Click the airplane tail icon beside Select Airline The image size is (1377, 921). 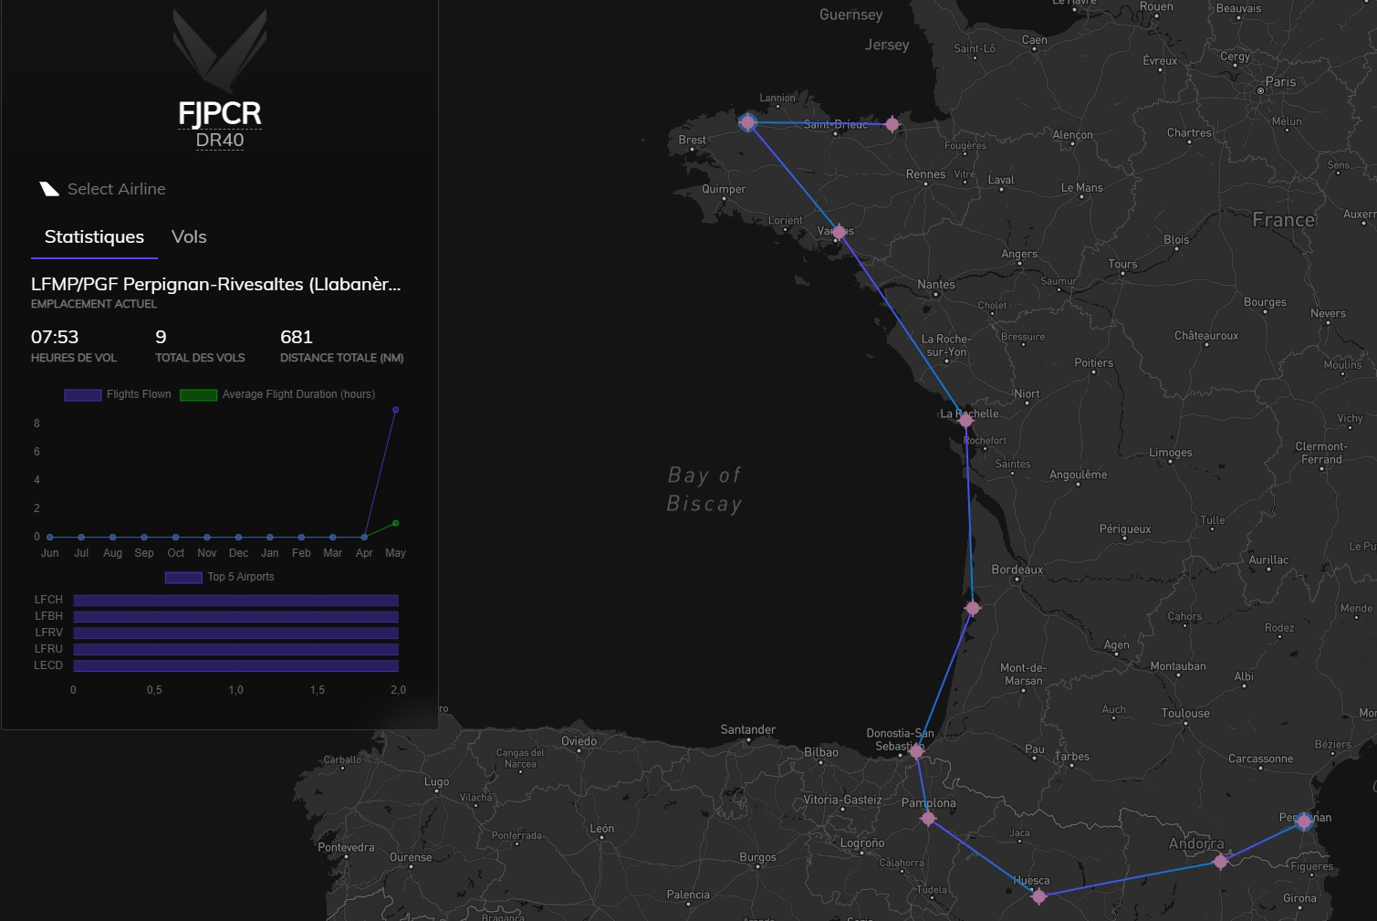[48, 189]
